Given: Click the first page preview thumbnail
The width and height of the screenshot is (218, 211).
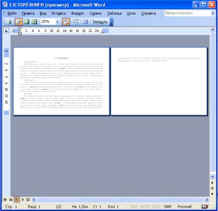Looking at the screenshot, I should [61, 81].
